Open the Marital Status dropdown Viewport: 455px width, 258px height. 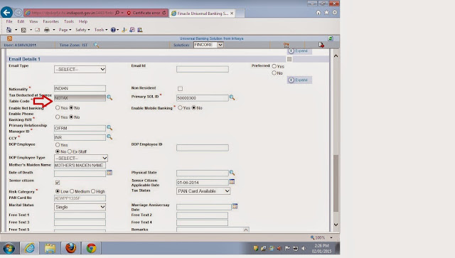coord(80,207)
